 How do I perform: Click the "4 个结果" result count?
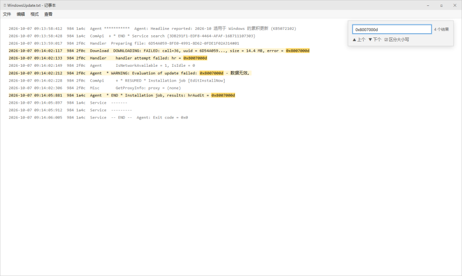[441, 29]
